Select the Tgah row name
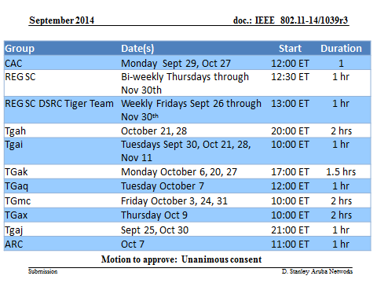Viewport: 377px width, 283px height. (x=16, y=131)
